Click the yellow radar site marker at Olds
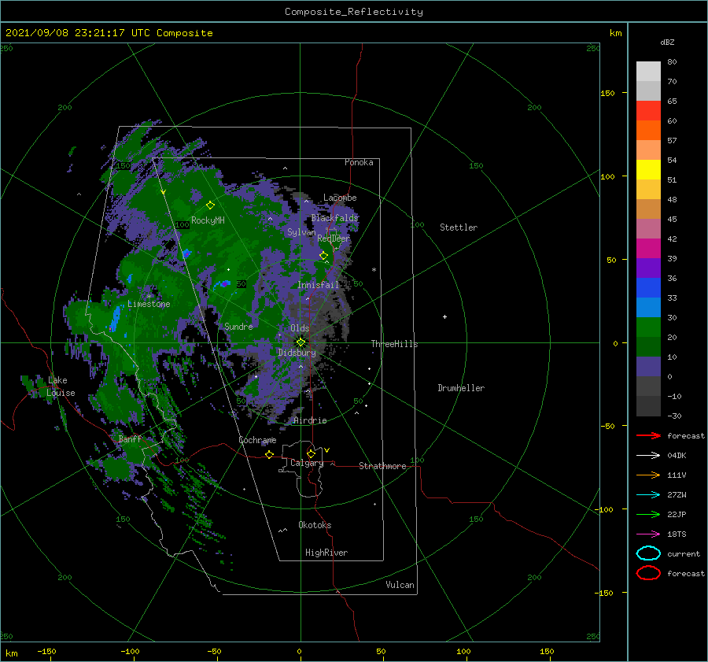The width and height of the screenshot is (708, 662). pyautogui.click(x=301, y=342)
